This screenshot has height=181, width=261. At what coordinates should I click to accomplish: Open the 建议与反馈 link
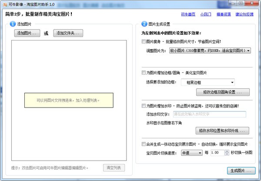[x=244, y=14]
